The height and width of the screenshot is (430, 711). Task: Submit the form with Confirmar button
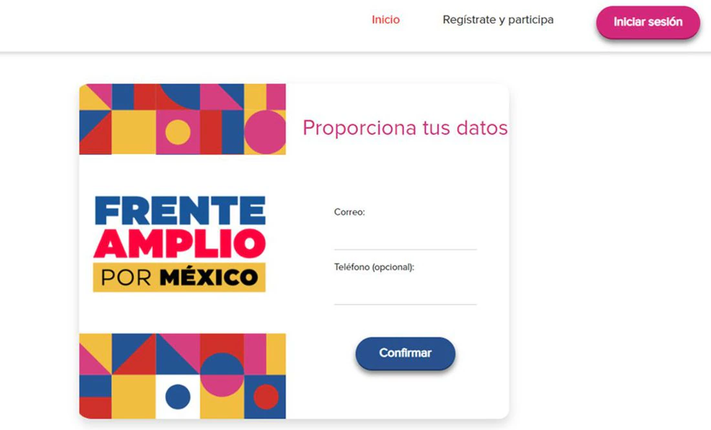(405, 353)
